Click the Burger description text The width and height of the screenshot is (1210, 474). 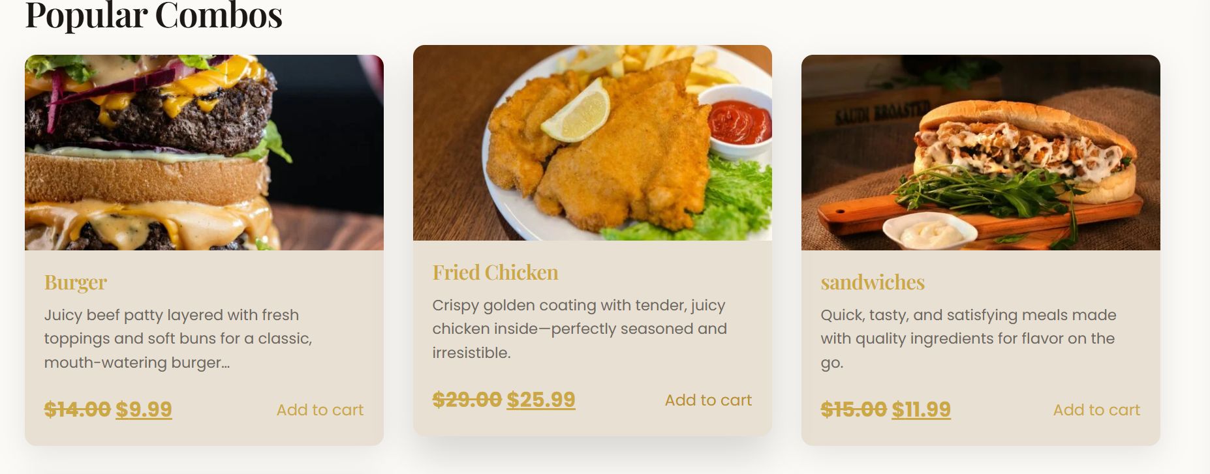click(x=178, y=338)
